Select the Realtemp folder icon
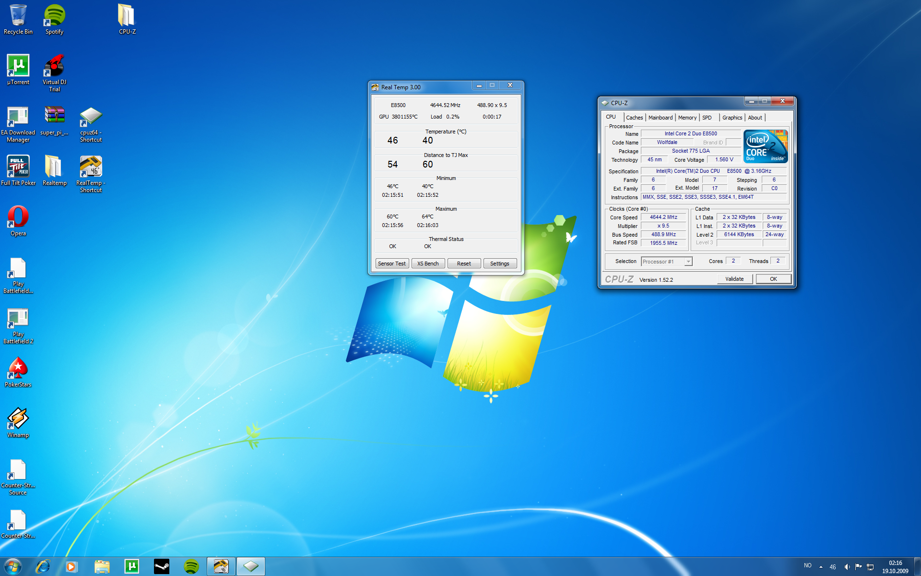The image size is (921, 576). click(x=54, y=170)
